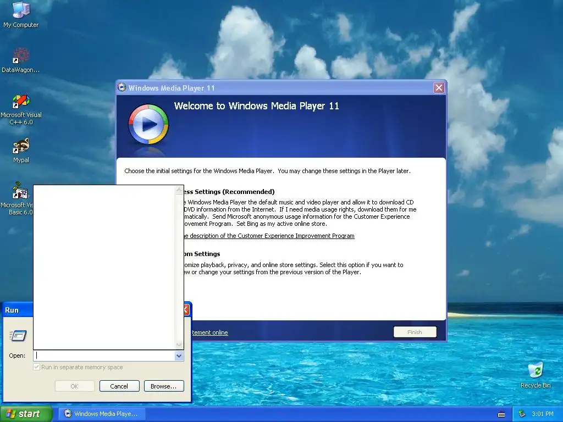
Task: Click the 3:01 PM taskbar clock
Action: coord(542,414)
